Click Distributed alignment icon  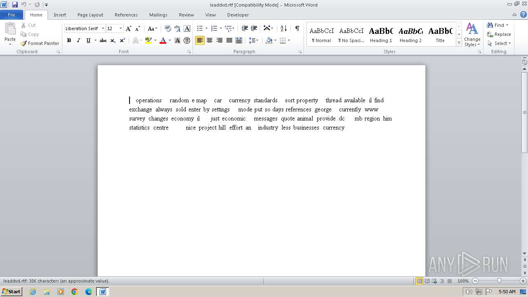click(x=239, y=40)
